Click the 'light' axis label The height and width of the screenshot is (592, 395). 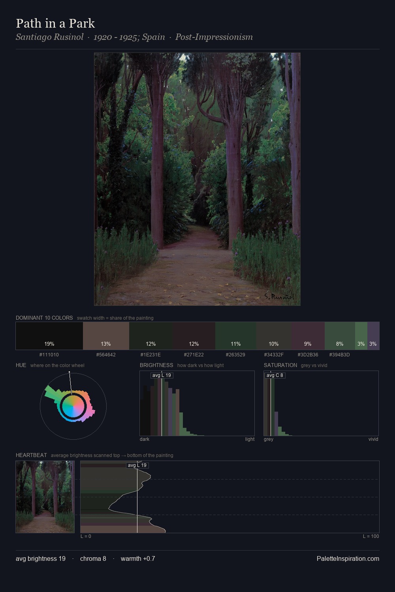[250, 439]
